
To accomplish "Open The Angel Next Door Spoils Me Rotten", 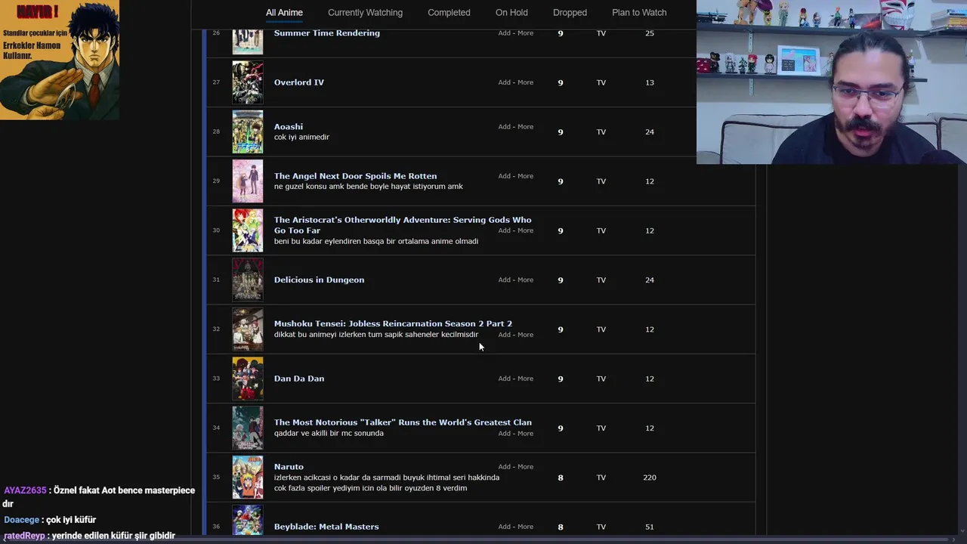I will click(x=355, y=176).
